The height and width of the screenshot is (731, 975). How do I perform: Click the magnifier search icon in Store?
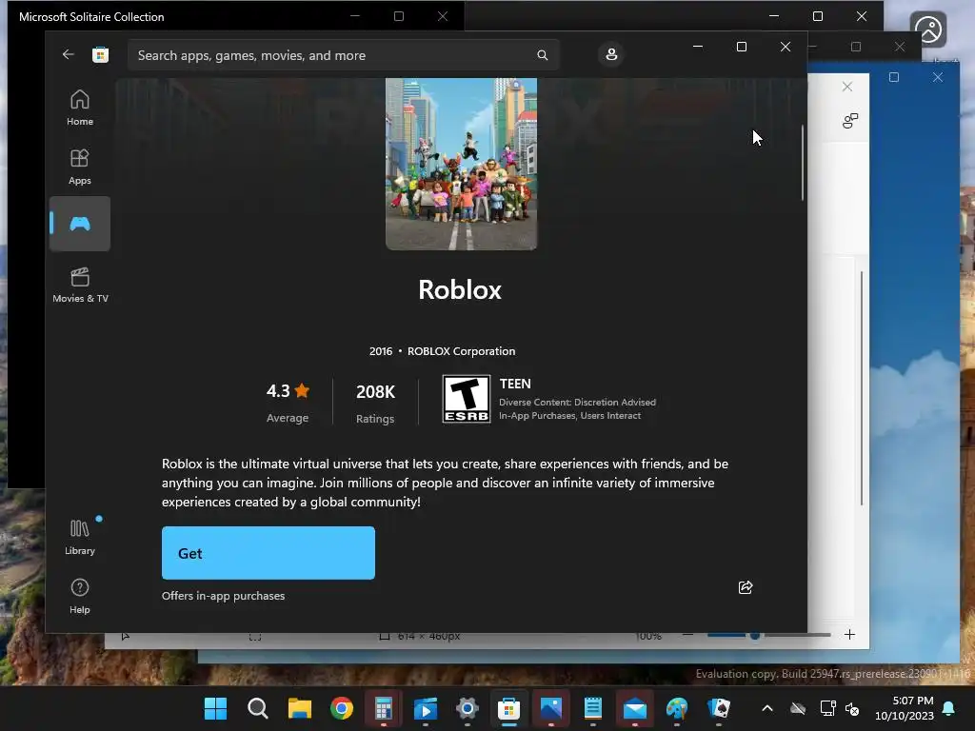pyautogui.click(x=542, y=55)
